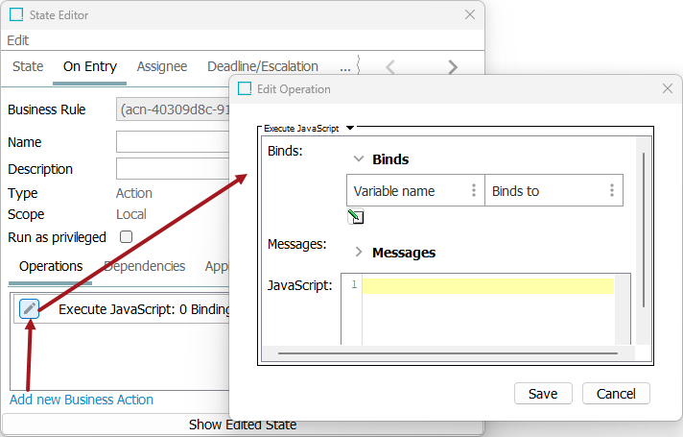This screenshot has width=683, height=437.
Task: Click the Business Rule ID field
Action: coord(173,109)
